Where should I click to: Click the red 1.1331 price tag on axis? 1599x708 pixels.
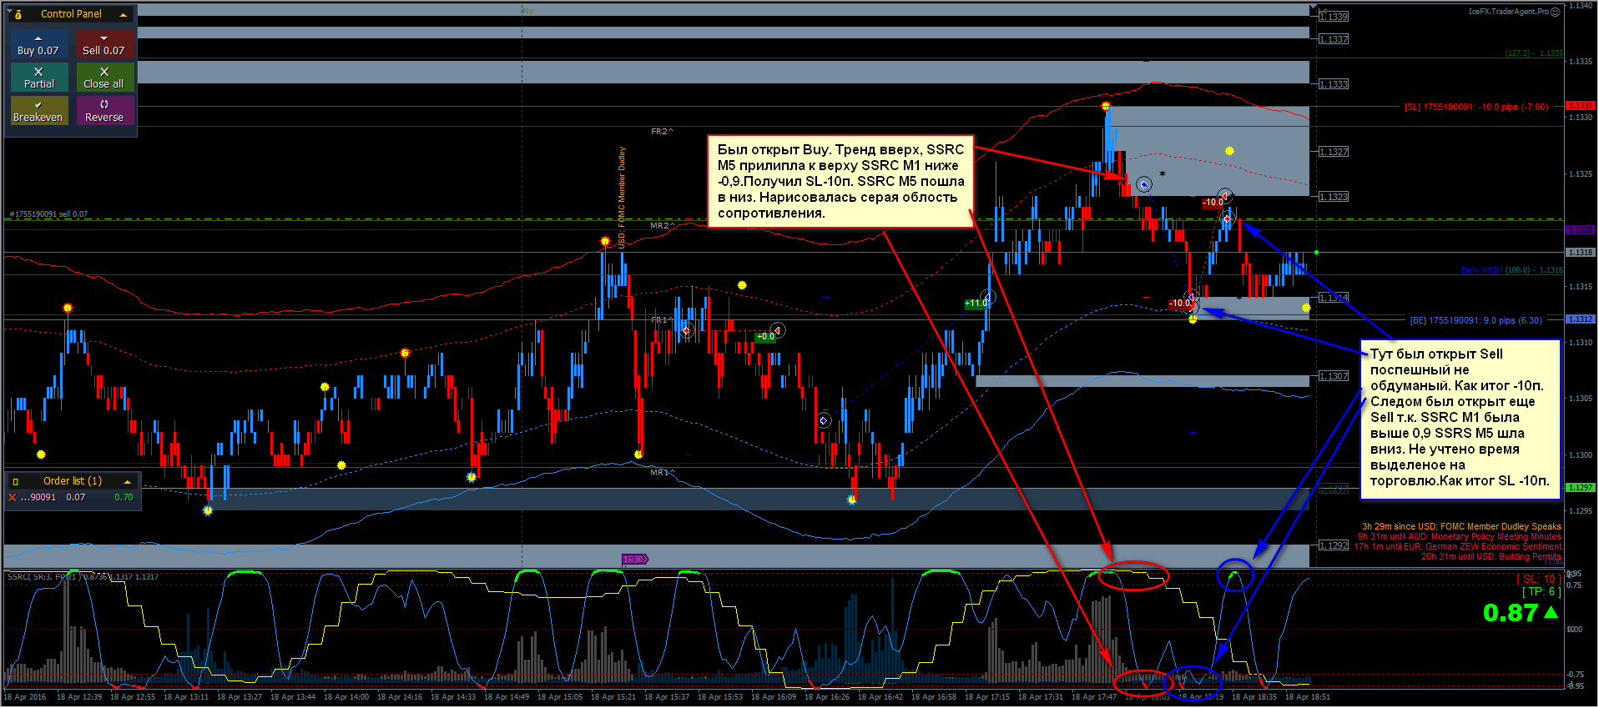(x=1580, y=106)
